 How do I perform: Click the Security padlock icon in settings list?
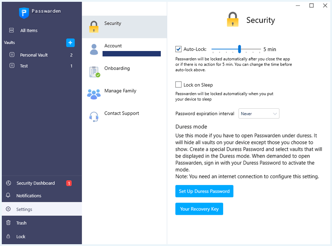point(94,27)
